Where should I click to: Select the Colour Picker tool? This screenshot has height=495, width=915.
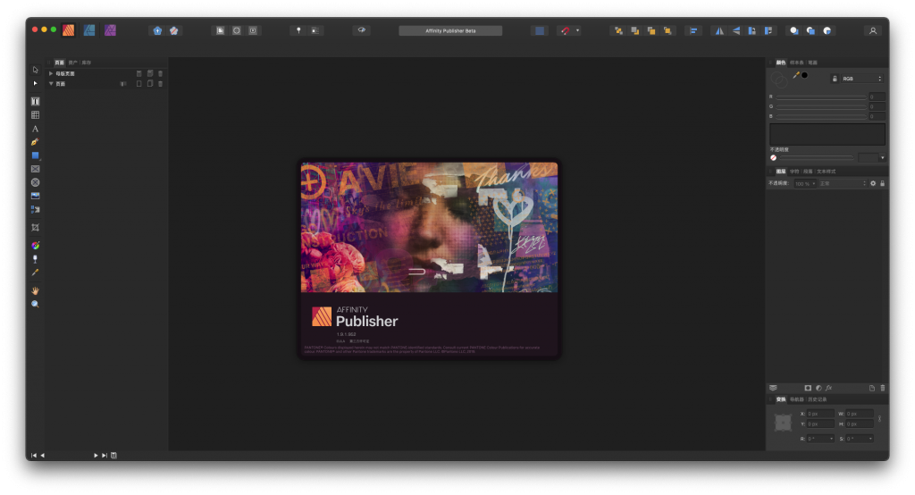35,272
